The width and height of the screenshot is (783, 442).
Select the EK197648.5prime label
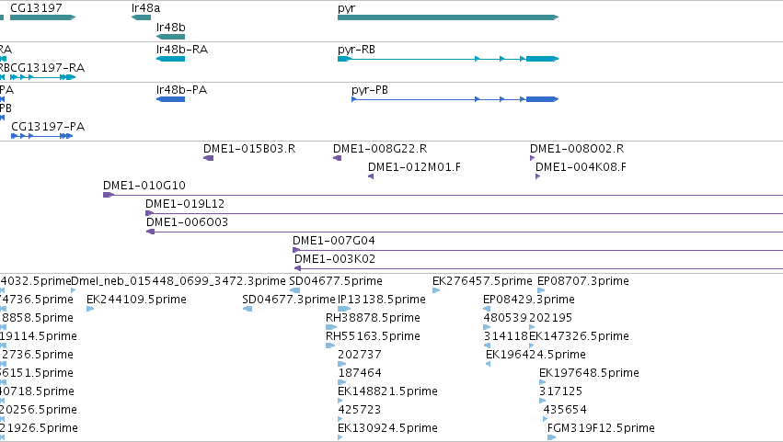point(589,374)
